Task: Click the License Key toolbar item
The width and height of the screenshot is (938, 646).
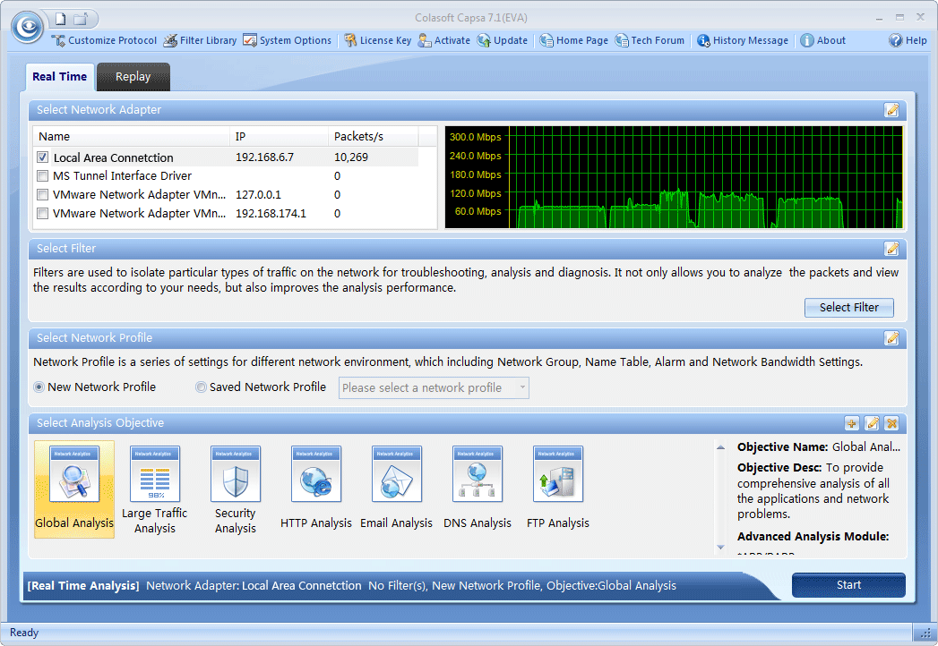Action: tap(377, 40)
